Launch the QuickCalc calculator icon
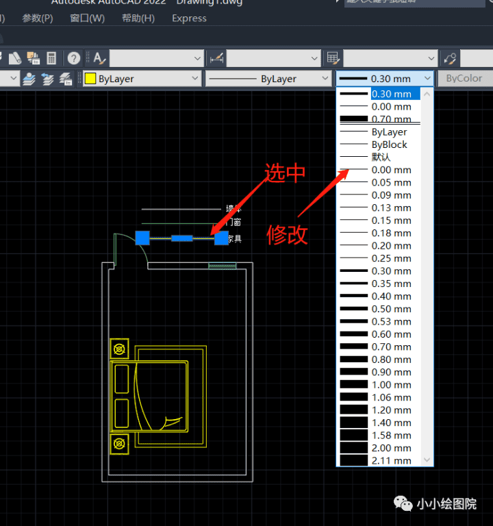 click(51, 58)
